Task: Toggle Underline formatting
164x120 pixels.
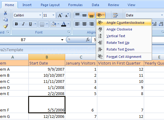Action: pyautogui.click(x=30, y=24)
